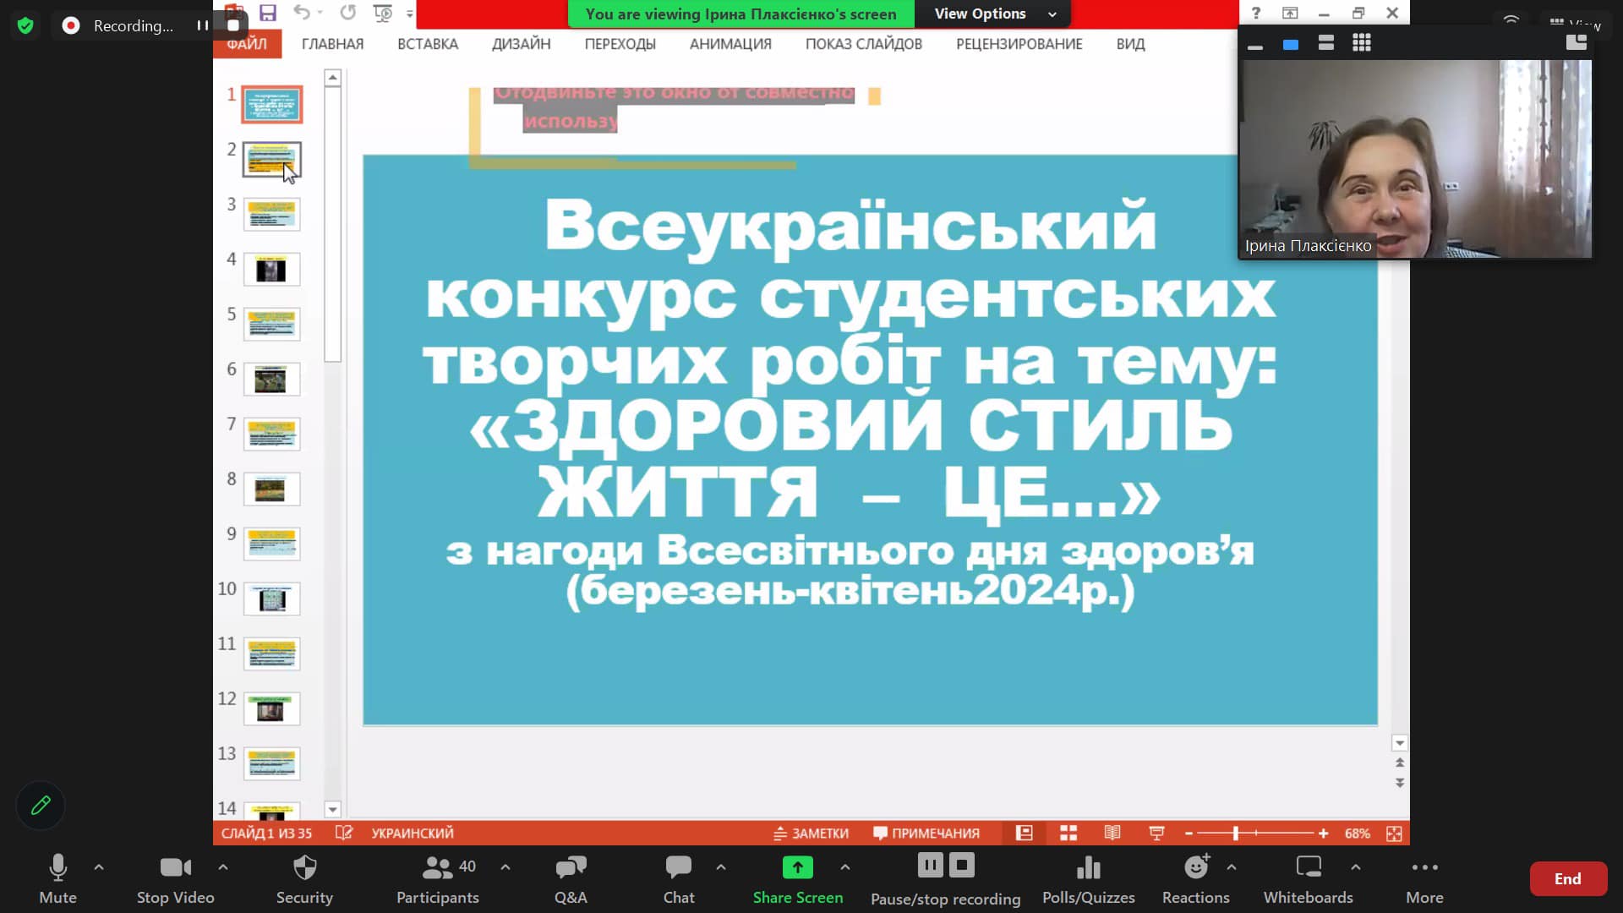Image resolution: width=1623 pixels, height=913 pixels.
Task: Switch to the ДИЗАЙН ribbon tab
Action: [522, 44]
